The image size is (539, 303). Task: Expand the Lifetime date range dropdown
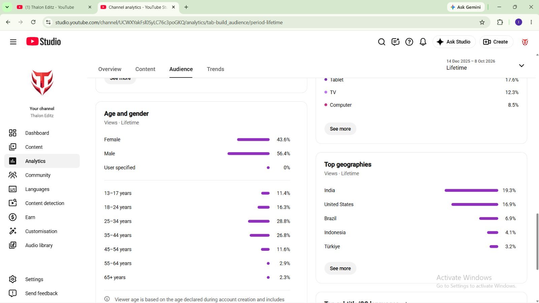(521, 65)
